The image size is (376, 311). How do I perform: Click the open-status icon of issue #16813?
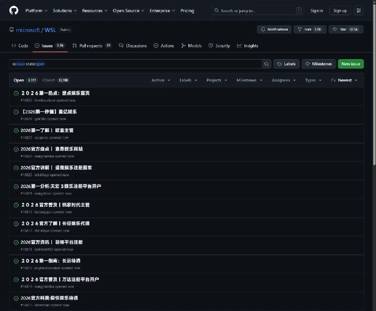tap(16, 298)
